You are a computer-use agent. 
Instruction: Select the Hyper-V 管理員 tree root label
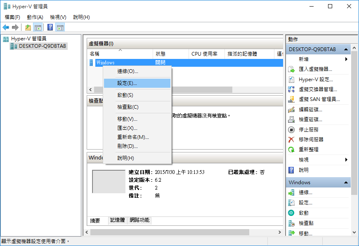coord(29,39)
